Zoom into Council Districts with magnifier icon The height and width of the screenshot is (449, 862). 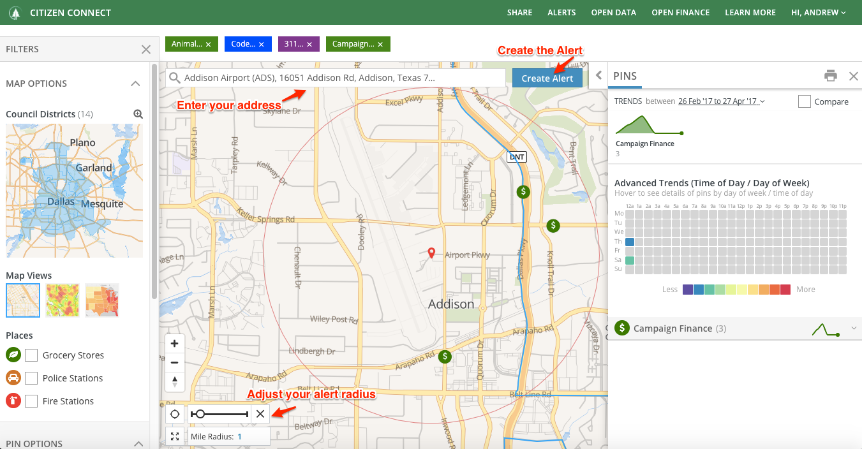click(138, 114)
